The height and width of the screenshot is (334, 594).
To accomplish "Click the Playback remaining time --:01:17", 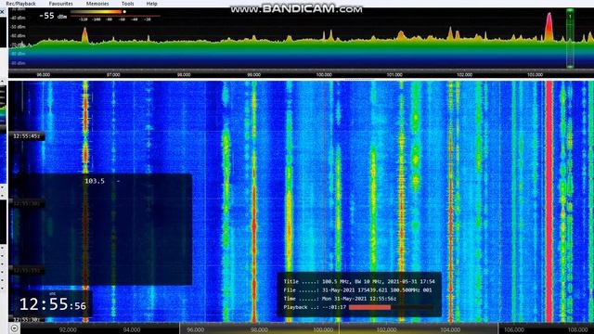I will [334, 307].
